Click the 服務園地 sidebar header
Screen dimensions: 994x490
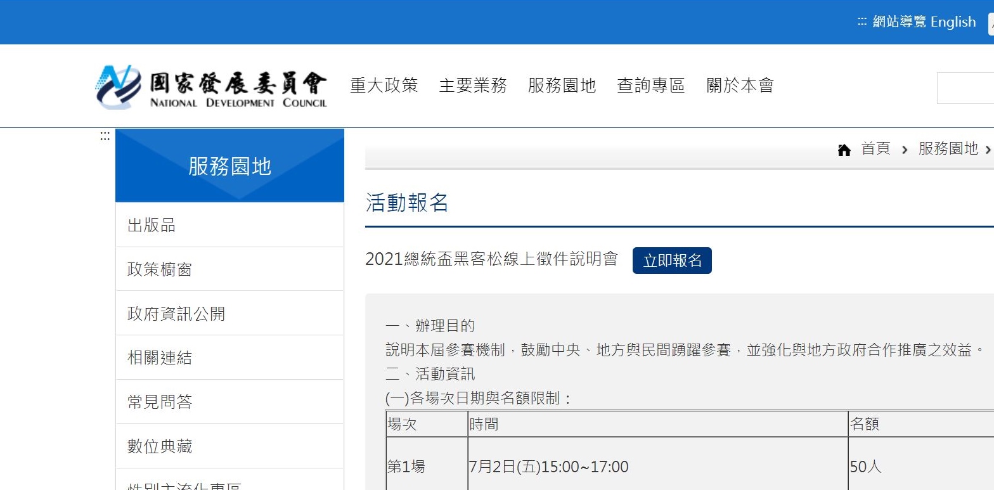pos(229,166)
